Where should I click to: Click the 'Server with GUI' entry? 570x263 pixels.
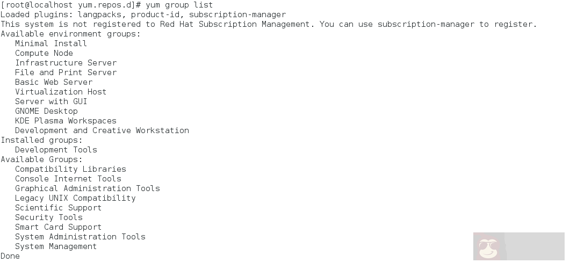pos(50,101)
